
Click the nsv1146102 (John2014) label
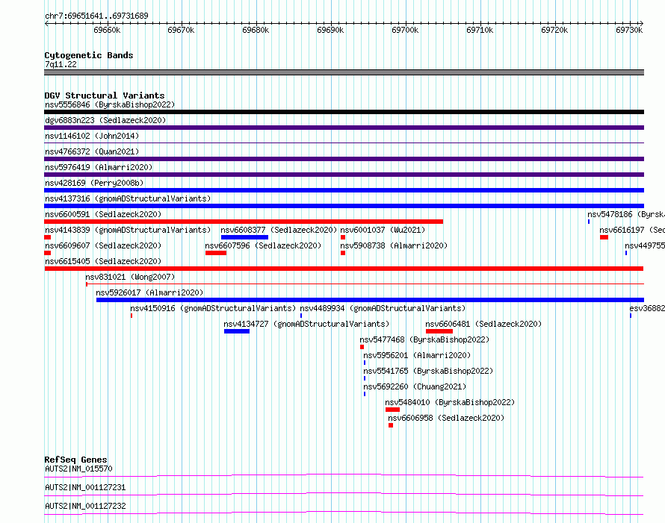(x=92, y=136)
